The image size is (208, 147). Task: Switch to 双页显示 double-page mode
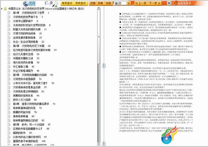pos(81,3)
